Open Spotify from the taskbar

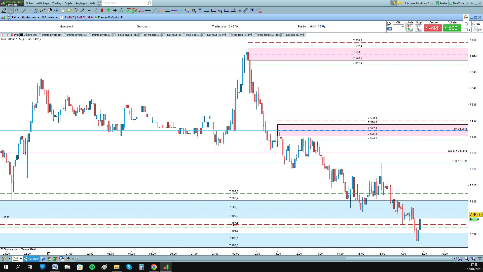92,267
